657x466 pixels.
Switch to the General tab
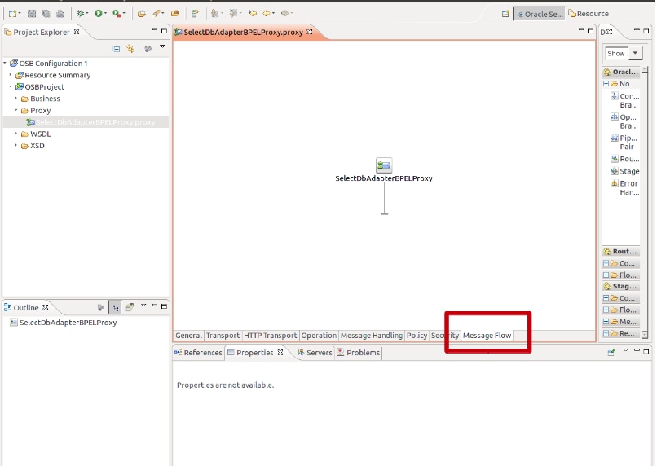[188, 336]
